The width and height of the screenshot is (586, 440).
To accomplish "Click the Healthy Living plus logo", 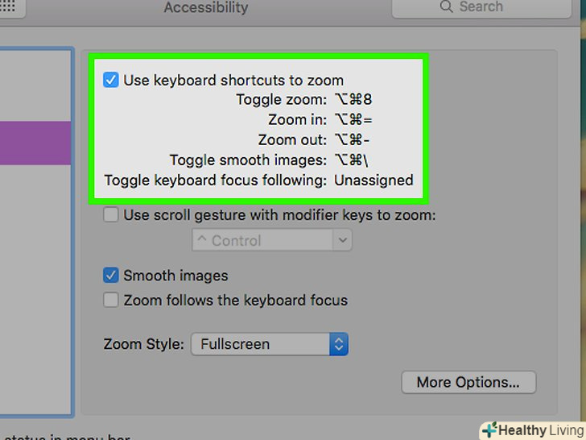I will (x=490, y=430).
